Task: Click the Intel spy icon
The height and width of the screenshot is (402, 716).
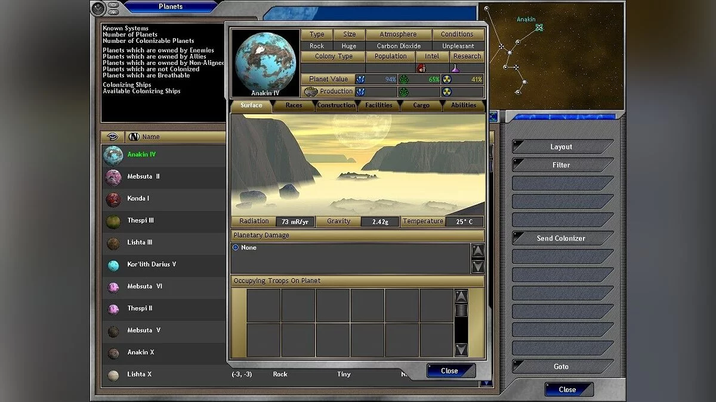Action: point(421,68)
